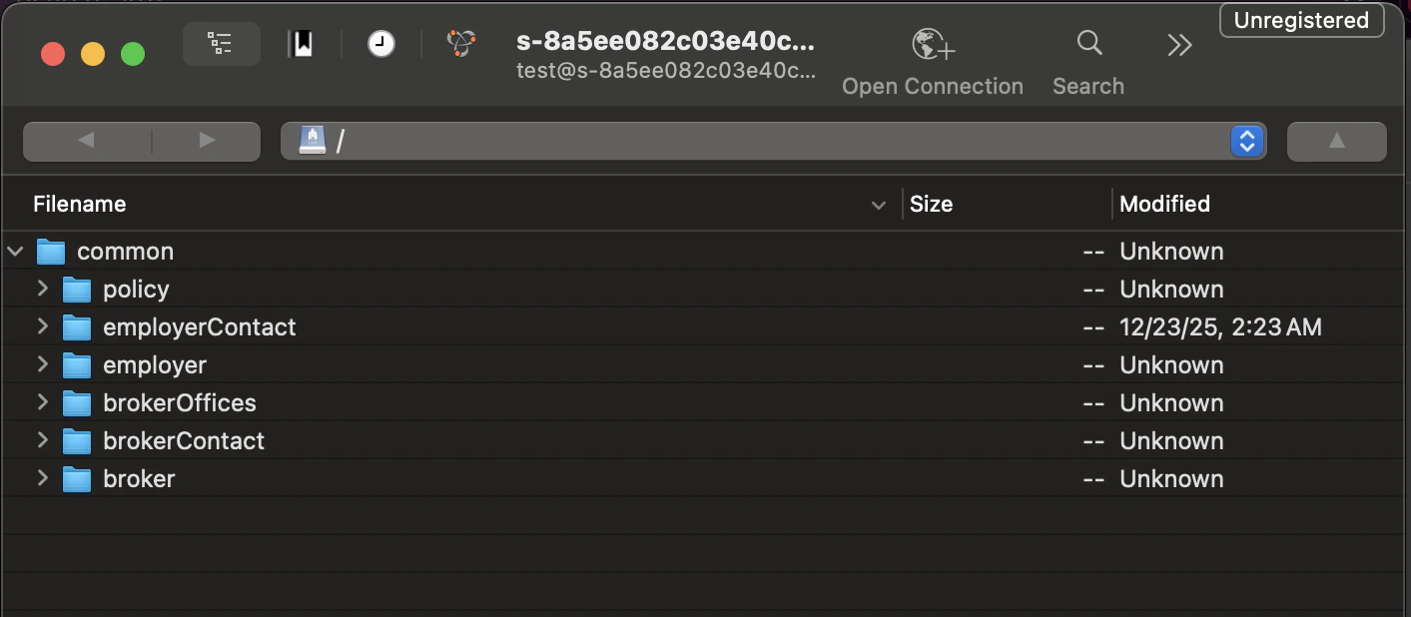
Task: Click the Unregistered license button
Action: tap(1300, 20)
